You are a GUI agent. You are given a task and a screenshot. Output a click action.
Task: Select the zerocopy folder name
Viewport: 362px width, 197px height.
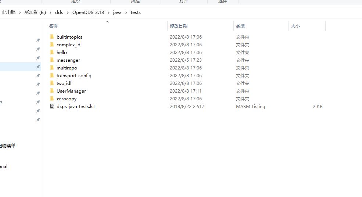(67, 99)
